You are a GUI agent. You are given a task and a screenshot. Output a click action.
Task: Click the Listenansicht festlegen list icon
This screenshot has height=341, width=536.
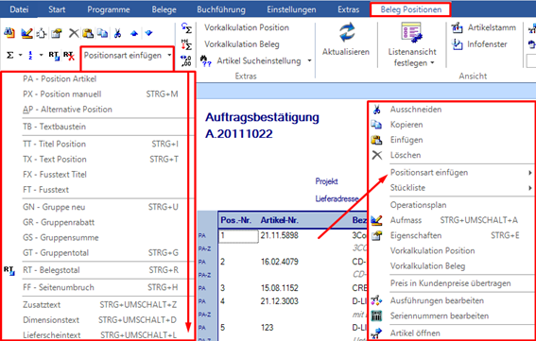pos(411,33)
